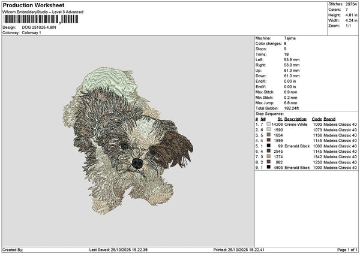Screen dimensions: 360x254
Task: Click the embroidered dog design preview
Action: (128, 141)
